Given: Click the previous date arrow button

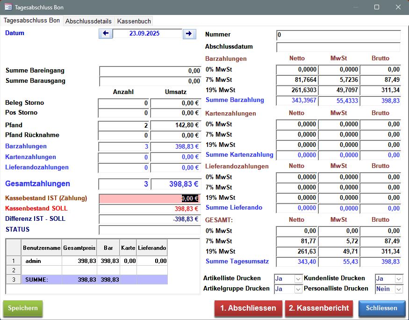Looking at the screenshot, I should click(106, 34).
